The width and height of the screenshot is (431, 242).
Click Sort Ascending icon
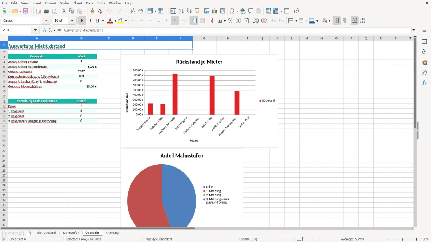tap(181, 11)
